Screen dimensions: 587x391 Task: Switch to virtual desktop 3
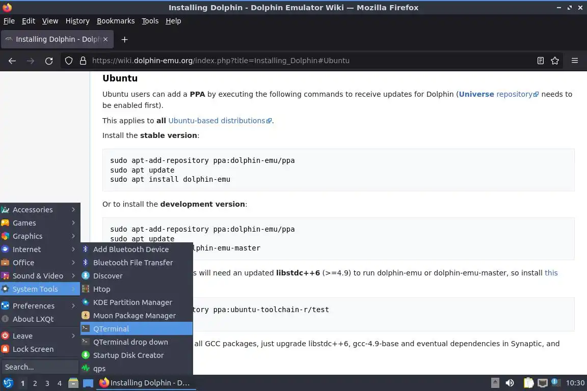pos(47,383)
